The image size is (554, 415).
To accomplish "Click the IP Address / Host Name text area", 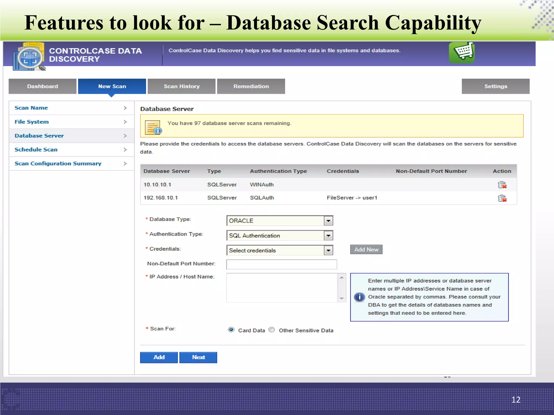I will (282, 288).
